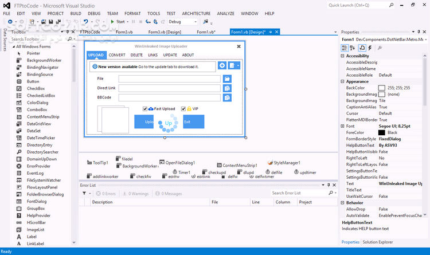430x255 pixels.
Task: Select Timer1 component in tray
Action: coord(181,172)
